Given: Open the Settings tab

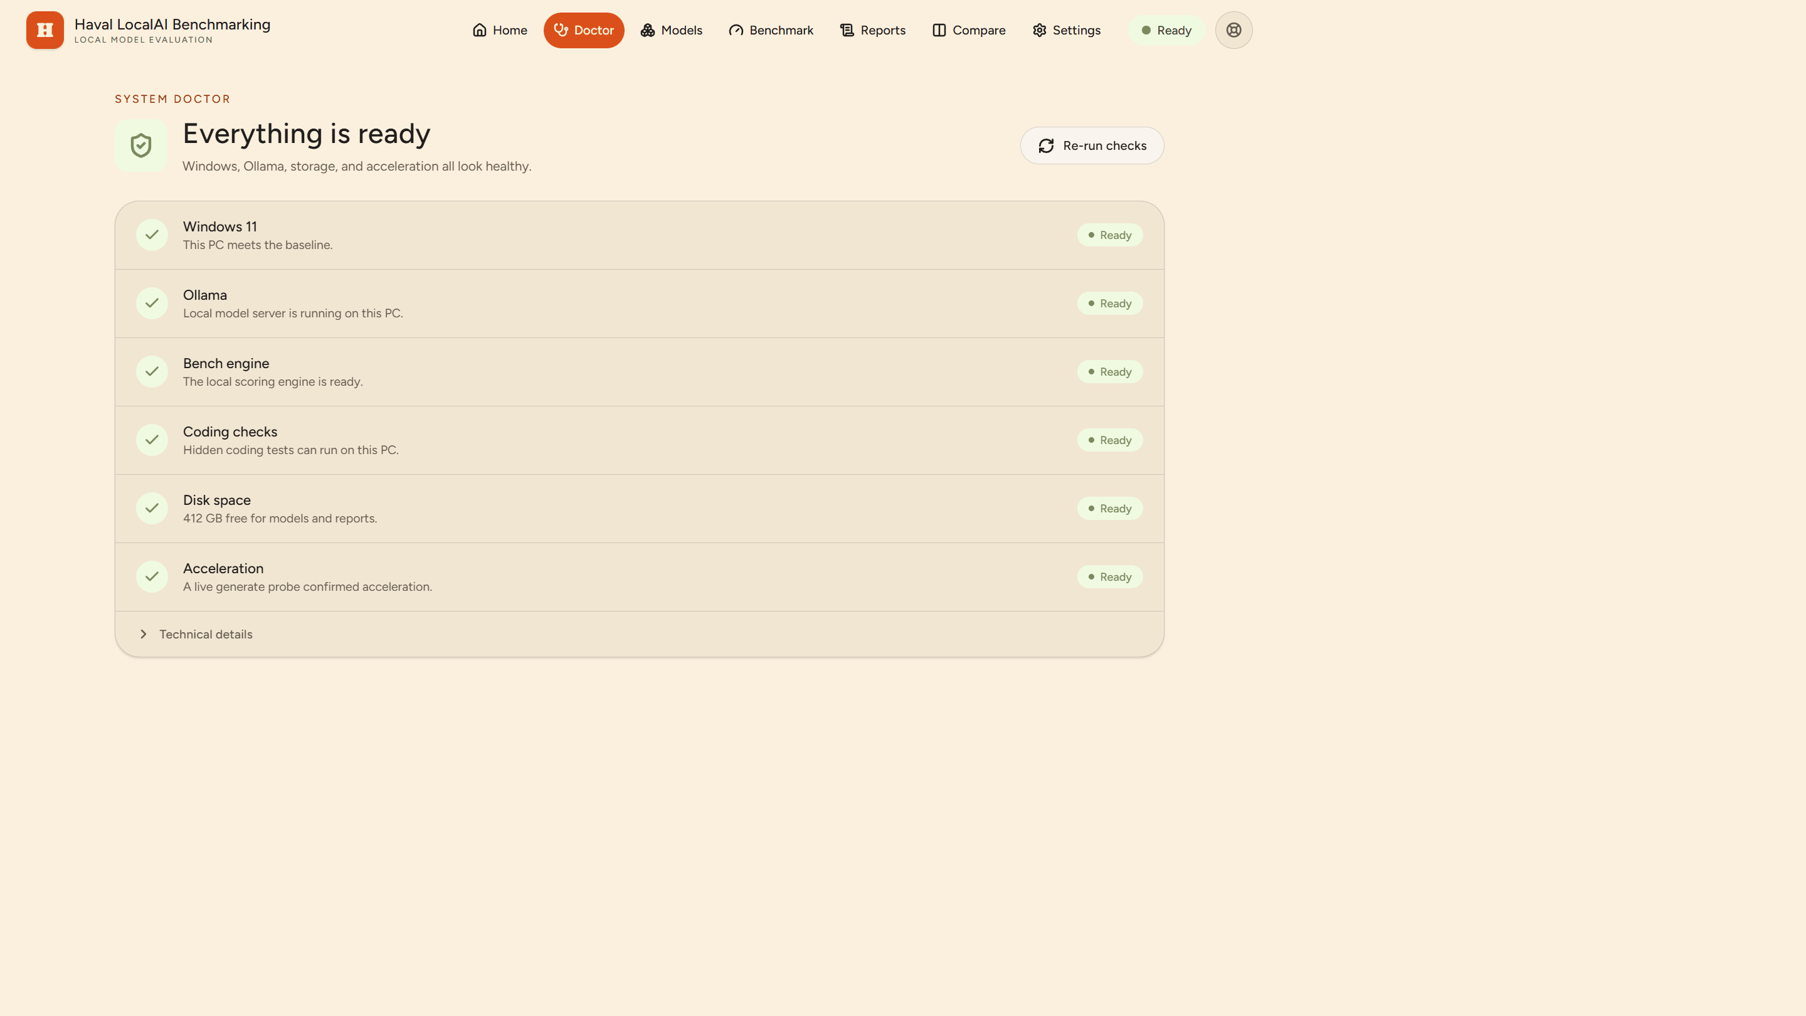Looking at the screenshot, I should pyautogui.click(x=1066, y=30).
